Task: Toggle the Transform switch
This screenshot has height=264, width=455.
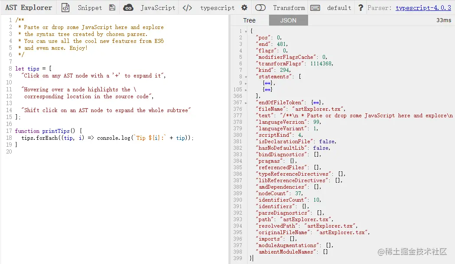Action: point(260,7)
